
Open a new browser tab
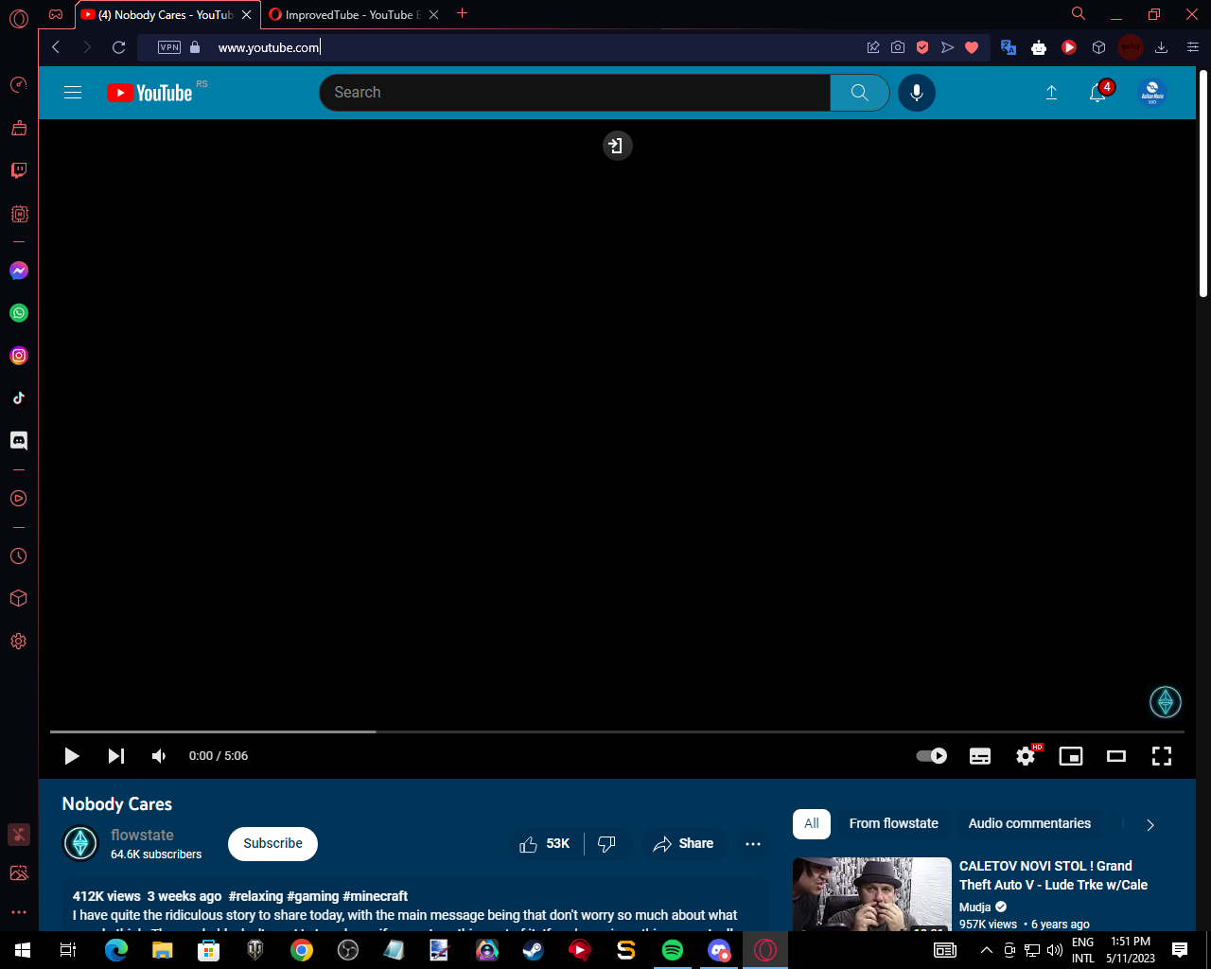pos(462,13)
